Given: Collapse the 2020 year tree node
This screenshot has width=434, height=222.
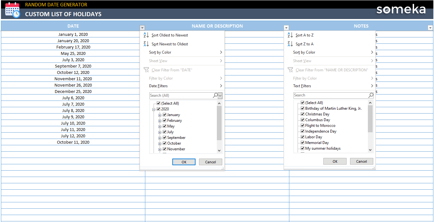Looking at the screenshot, I should pos(154,109).
